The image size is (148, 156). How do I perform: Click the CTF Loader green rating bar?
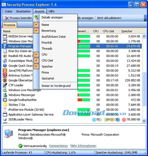pyautogui.click(x=84, y=85)
